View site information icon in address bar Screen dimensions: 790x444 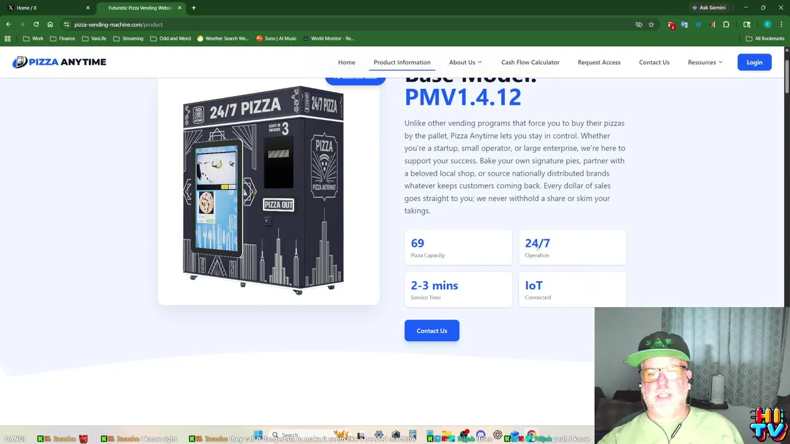[x=67, y=25]
